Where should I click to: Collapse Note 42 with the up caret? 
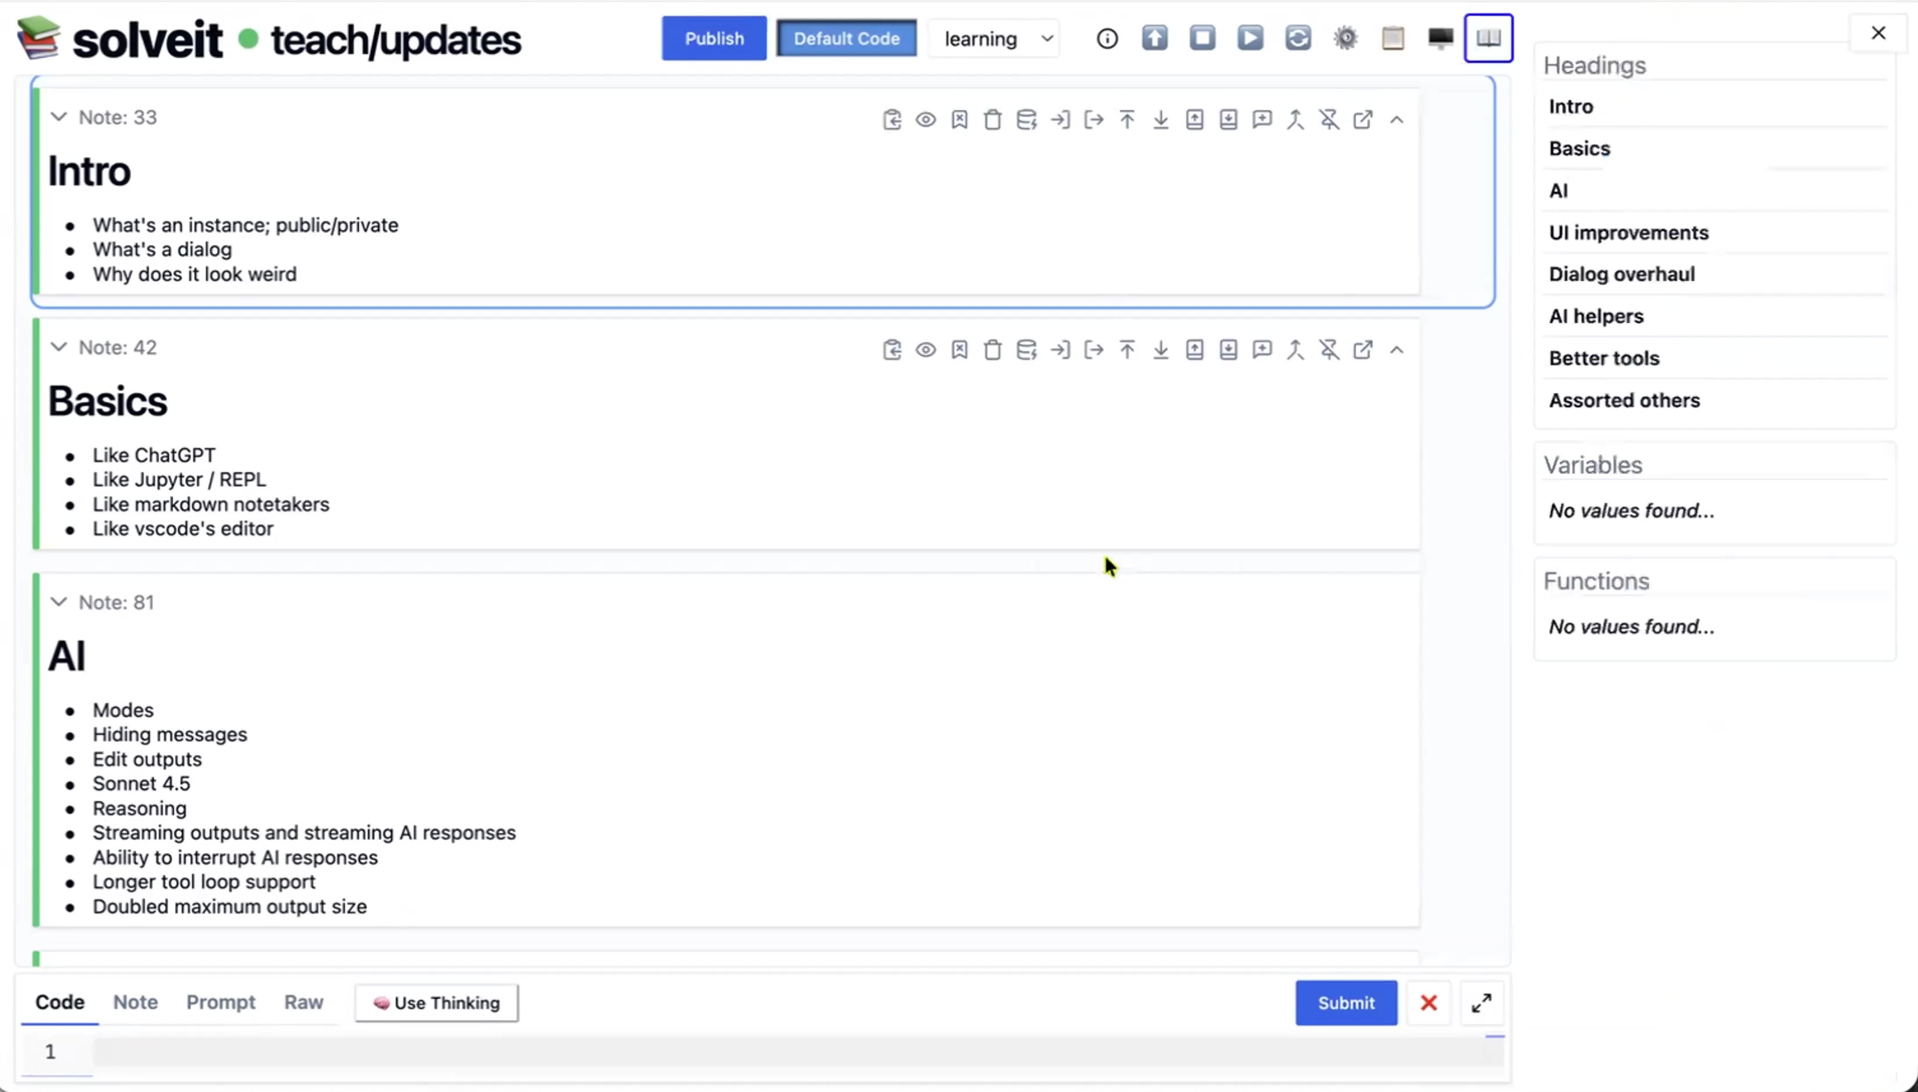(1396, 350)
